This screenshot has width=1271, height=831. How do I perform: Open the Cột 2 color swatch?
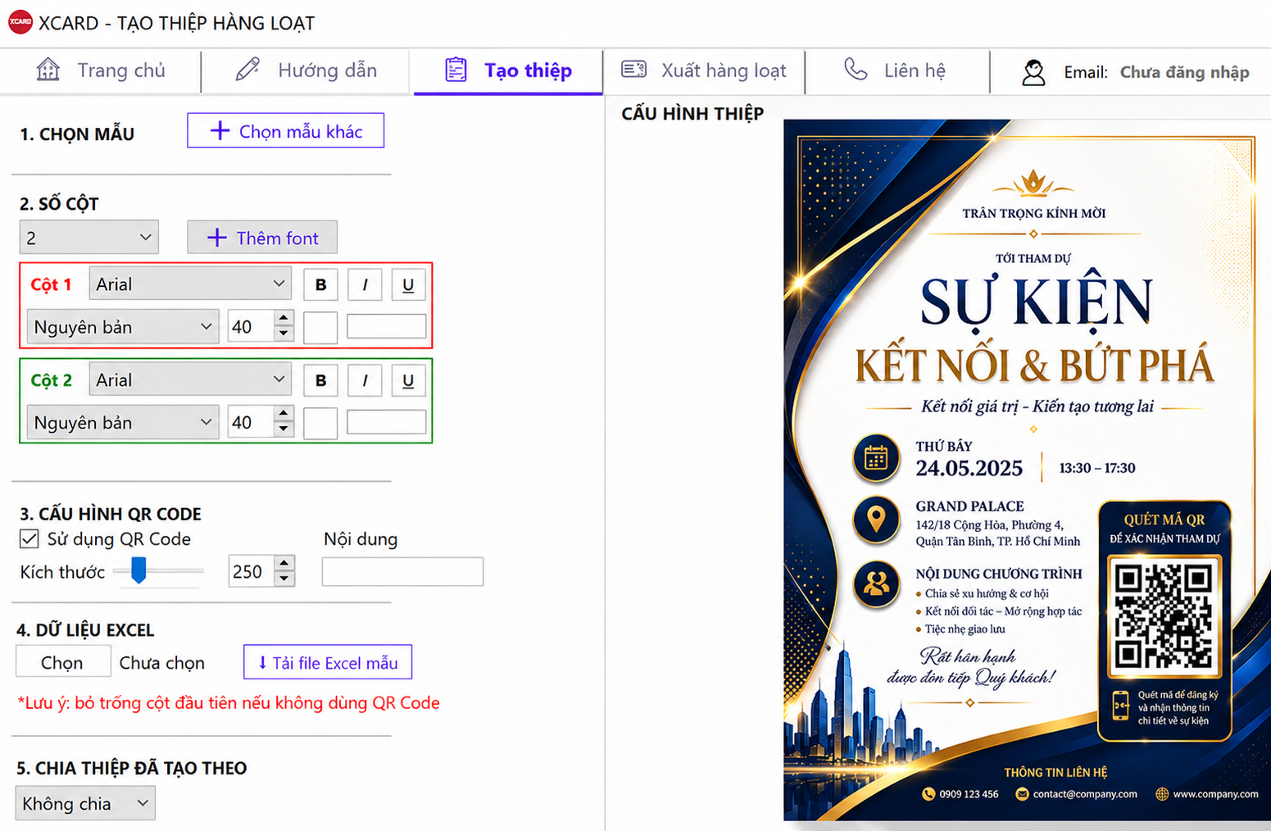[320, 423]
